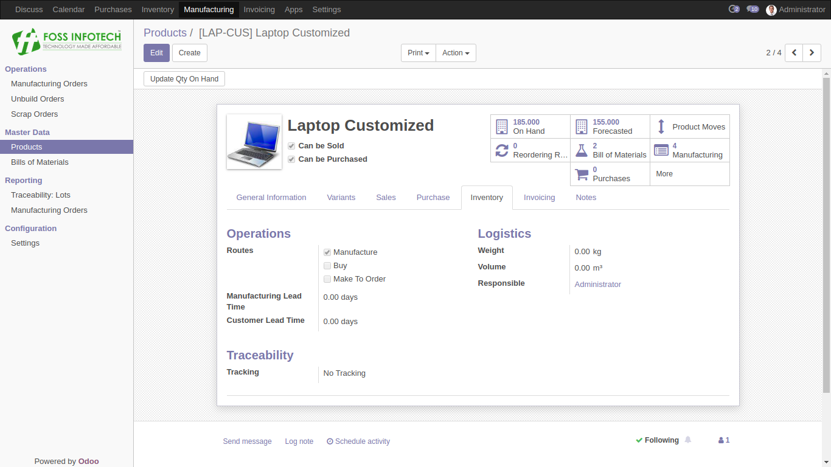Open the activities clock icon in top bar
This screenshot has height=467, width=831.
tap(734, 9)
